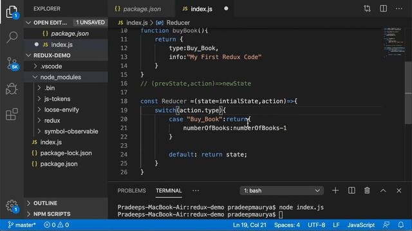Close the terminal panel
The image size is (412, 231).
399,191
